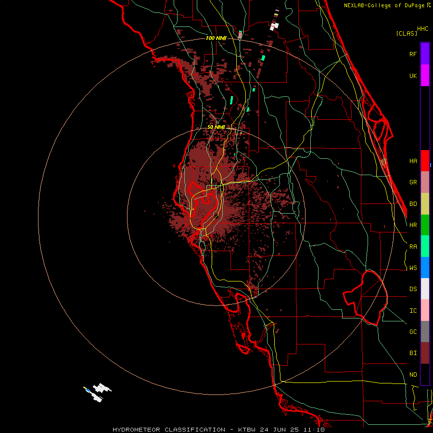Click the 'HR' legend label
The image size is (433, 433).
413,225
